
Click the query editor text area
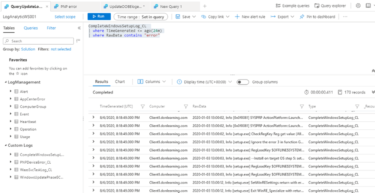point(229,48)
